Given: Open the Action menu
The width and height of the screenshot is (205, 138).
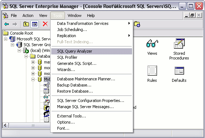Looking at the screenshot, I should (x=28, y=15).
